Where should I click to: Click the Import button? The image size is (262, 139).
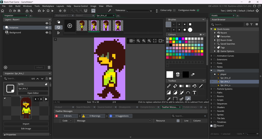(x=26, y=124)
